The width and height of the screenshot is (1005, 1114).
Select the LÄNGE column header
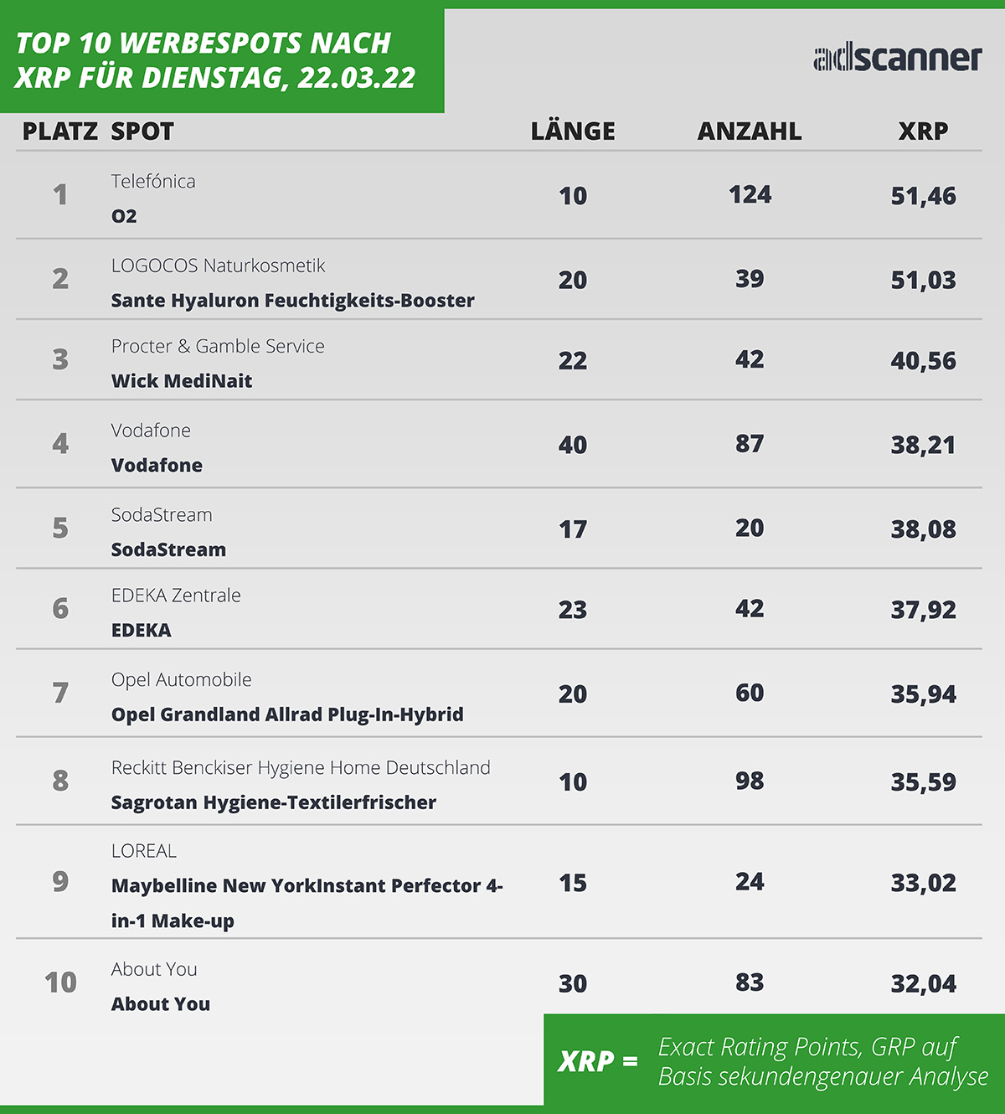tap(573, 132)
